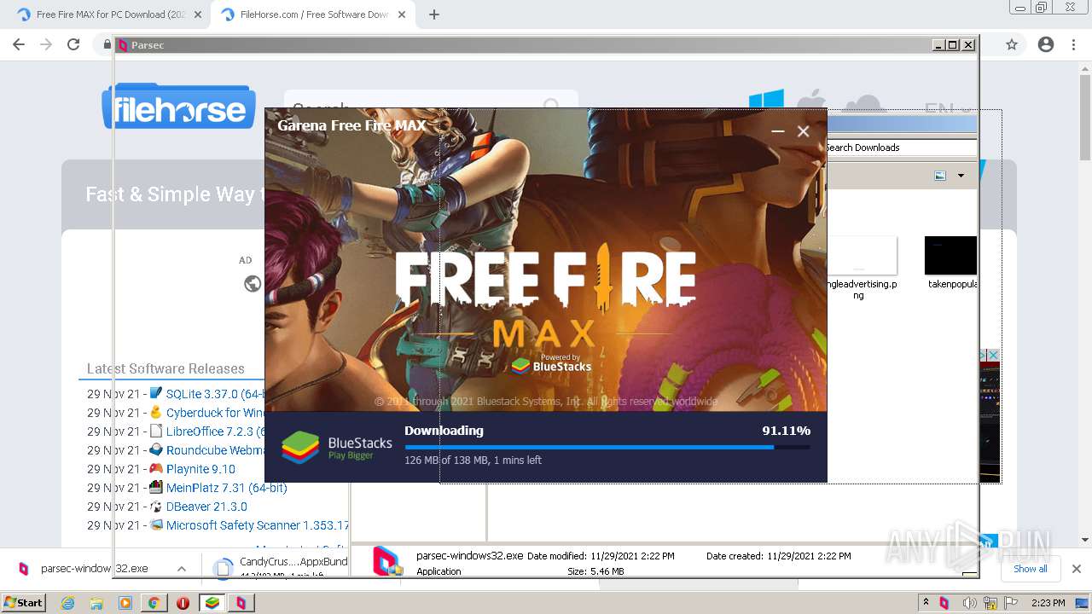Launch Internet Explorer from the taskbar
The height and width of the screenshot is (614, 1092).
(x=68, y=602)
